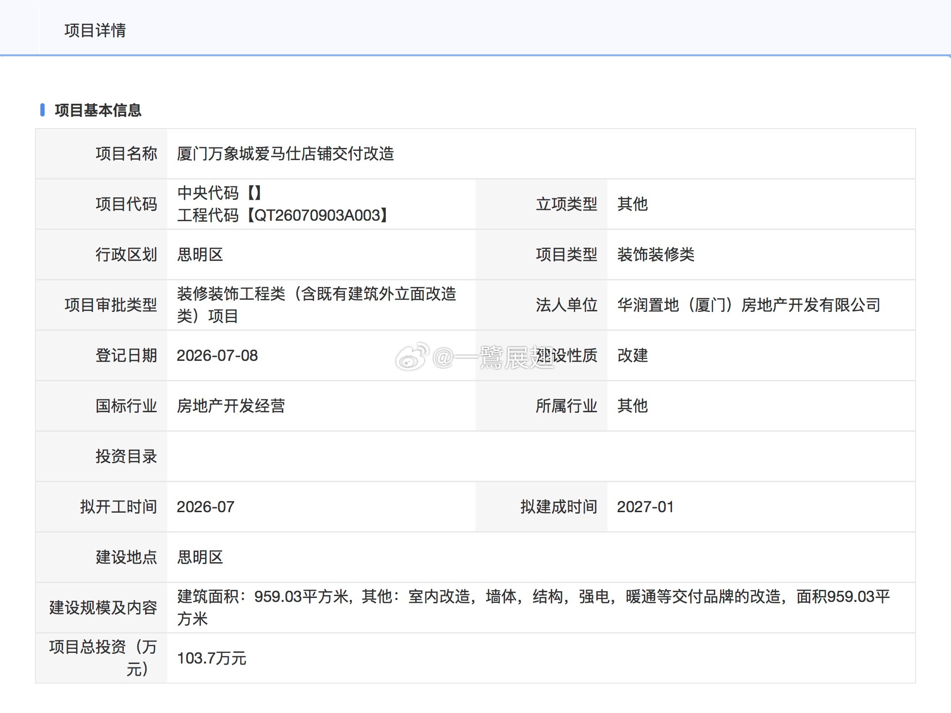Click the 中央代码【】 line

pos(220,193)
